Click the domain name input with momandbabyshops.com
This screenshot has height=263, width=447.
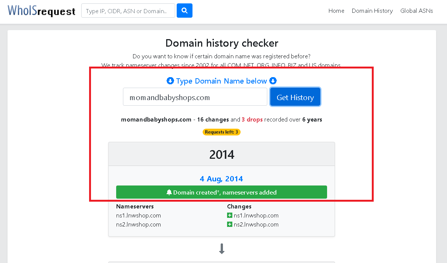tap(195, 97)
